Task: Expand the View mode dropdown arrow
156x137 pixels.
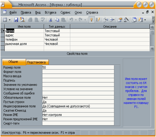Action: 10,20
